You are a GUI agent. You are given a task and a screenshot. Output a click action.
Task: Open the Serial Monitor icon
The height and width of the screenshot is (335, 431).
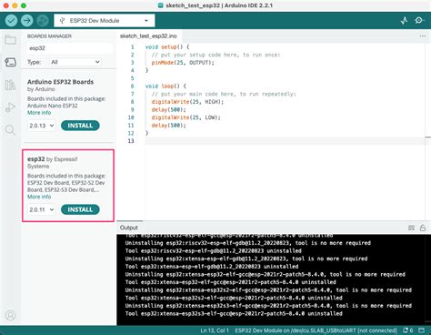point(419,20)
